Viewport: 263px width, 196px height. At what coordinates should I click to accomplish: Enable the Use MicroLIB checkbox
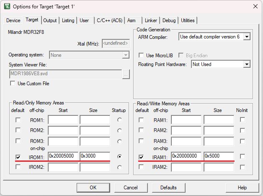point(142,55)
